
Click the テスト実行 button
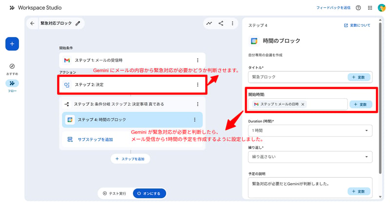click(115, 193)
